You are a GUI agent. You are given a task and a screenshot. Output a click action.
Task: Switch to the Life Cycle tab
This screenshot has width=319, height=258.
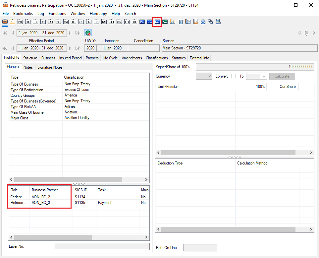click(x=110, y=58)
